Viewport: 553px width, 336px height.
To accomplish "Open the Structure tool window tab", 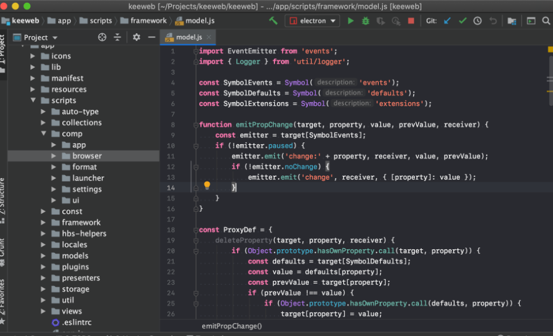I will pos(3,200).
